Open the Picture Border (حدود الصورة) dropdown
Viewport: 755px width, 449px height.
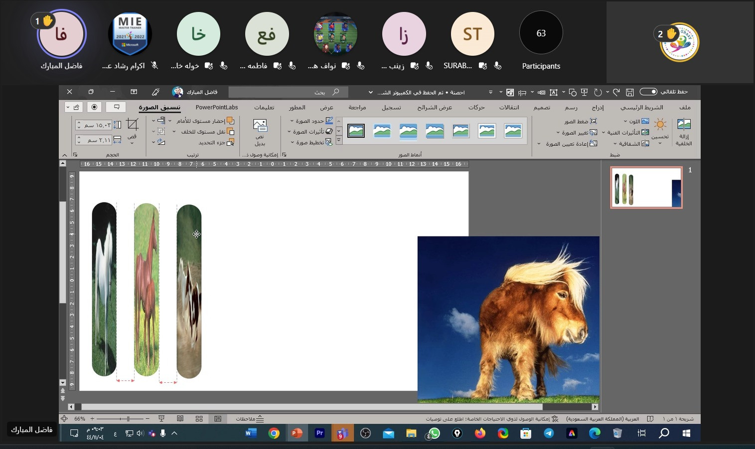pos(311,121)
